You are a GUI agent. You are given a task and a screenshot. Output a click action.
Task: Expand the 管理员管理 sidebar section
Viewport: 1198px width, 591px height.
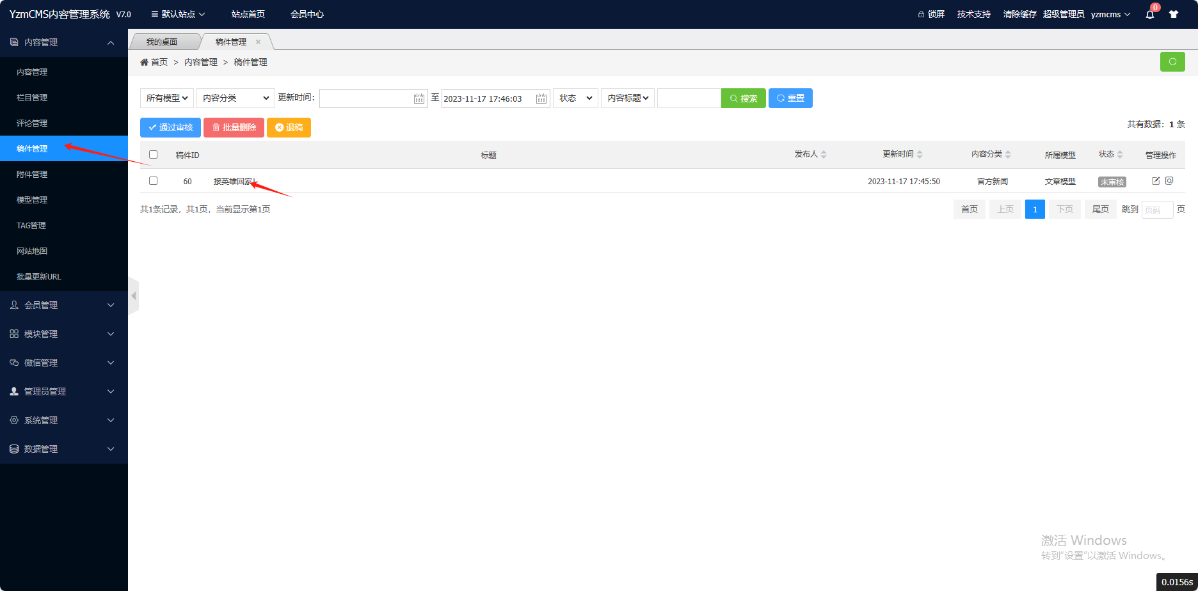(64, 391)
